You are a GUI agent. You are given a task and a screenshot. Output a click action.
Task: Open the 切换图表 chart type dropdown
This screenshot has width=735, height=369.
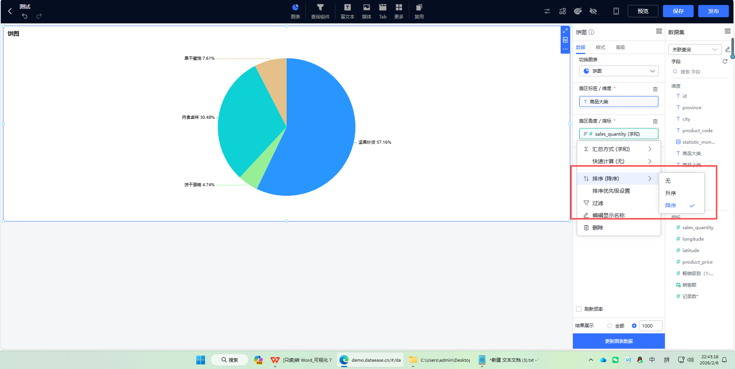coord(619,71)
